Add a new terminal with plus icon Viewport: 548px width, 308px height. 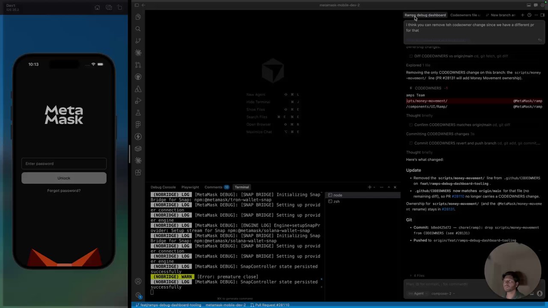pos(369,187)
